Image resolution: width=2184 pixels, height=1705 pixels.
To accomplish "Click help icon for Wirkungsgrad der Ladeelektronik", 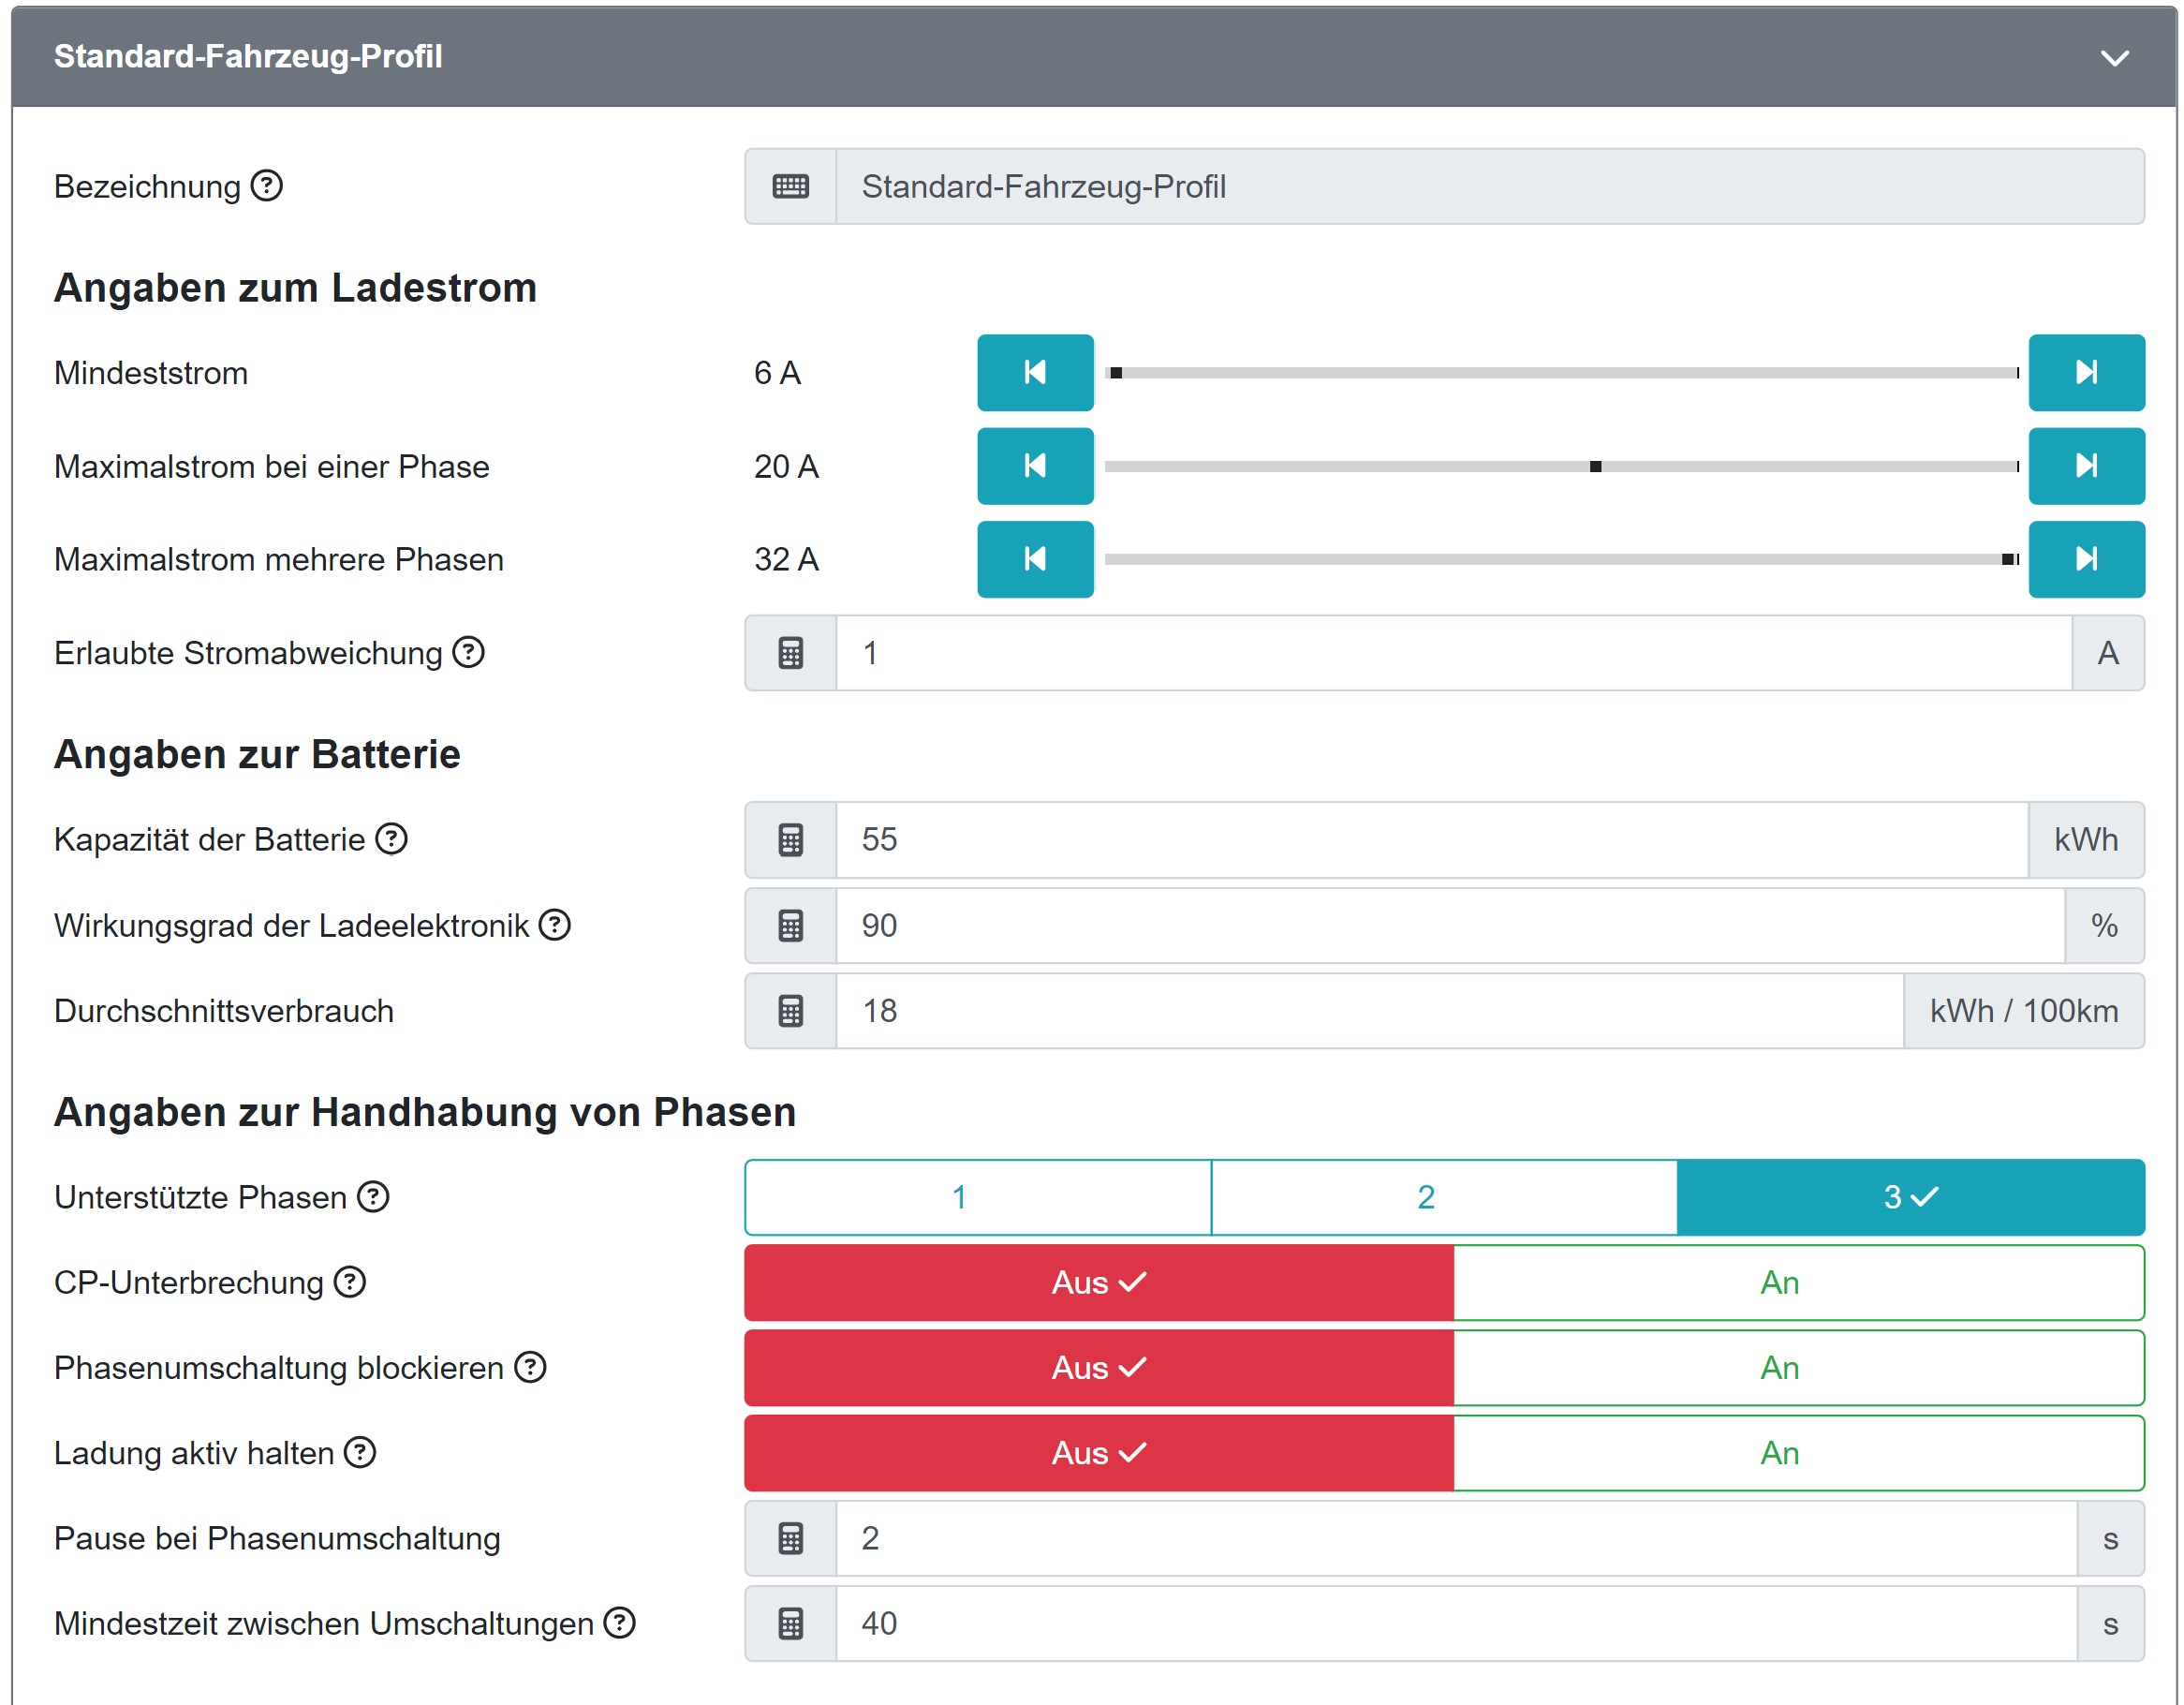I will point(554,925).
